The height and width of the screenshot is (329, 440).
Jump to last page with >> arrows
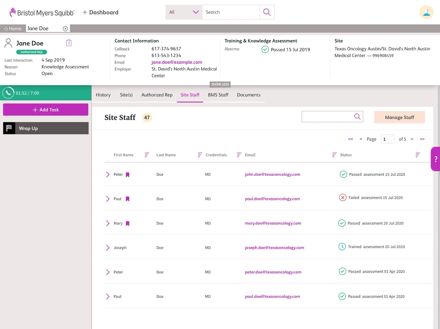coord(422,139)
